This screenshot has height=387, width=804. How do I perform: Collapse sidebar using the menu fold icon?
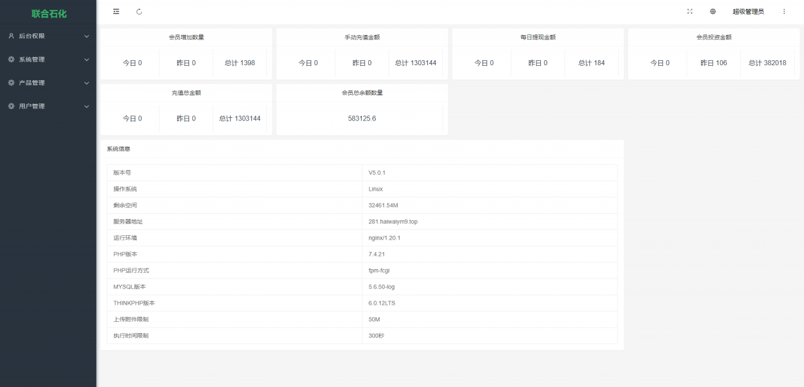coord(116,11)
